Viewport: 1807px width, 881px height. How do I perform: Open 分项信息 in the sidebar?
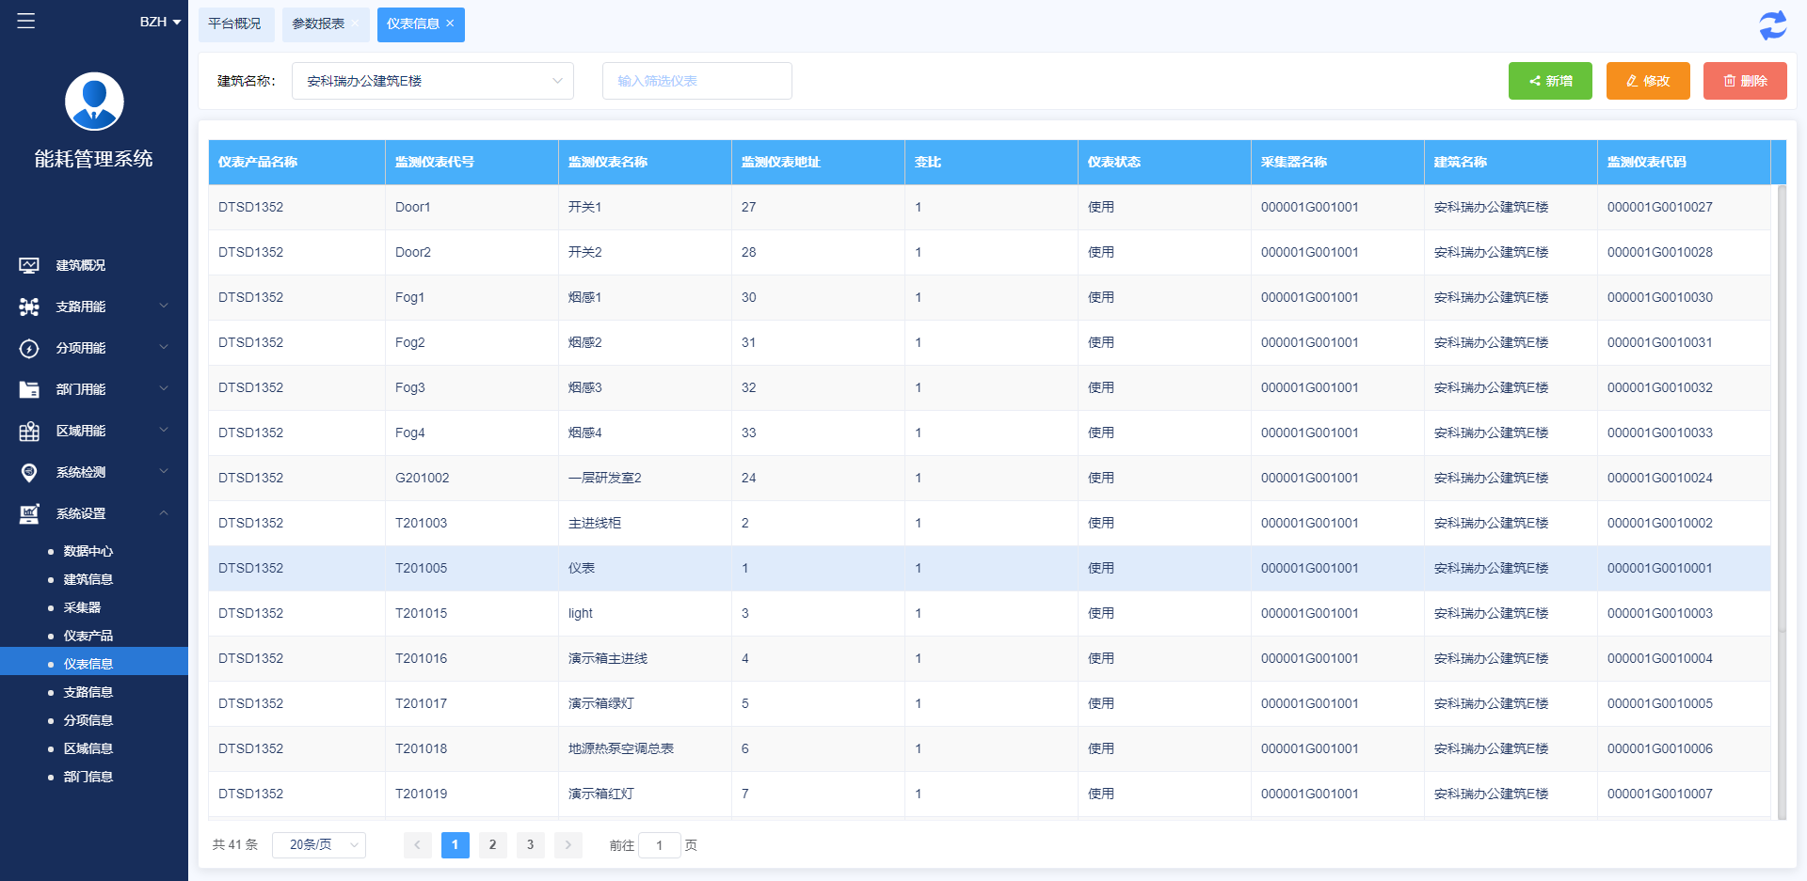click(x=88, y=720)
